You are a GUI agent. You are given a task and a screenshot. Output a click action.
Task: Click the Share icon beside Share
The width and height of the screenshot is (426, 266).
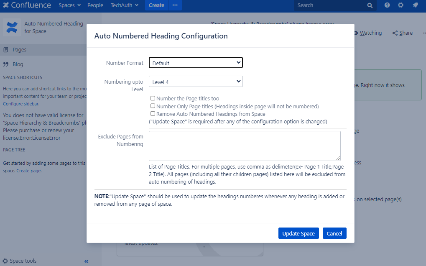395,33
